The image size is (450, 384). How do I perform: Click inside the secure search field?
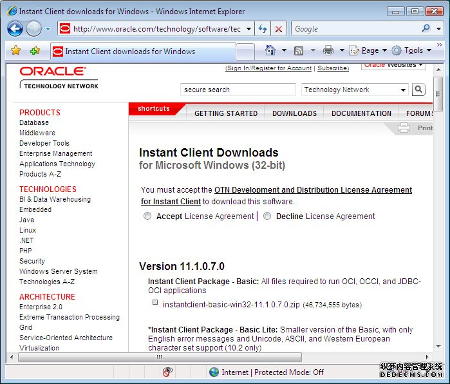coord(238,90)
